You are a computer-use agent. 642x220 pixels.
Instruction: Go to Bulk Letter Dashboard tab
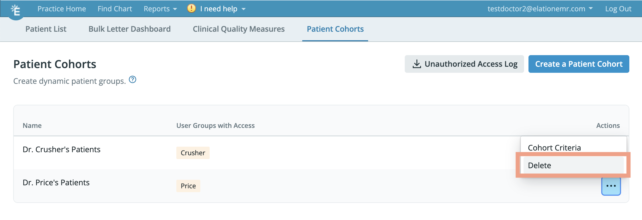pos(130,29)
